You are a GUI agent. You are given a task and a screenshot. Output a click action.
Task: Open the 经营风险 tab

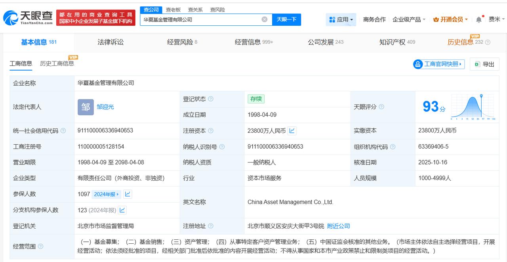tap(182, 42)
